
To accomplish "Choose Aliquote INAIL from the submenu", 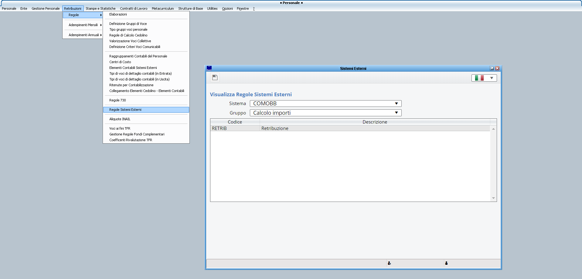I will 120,119.
